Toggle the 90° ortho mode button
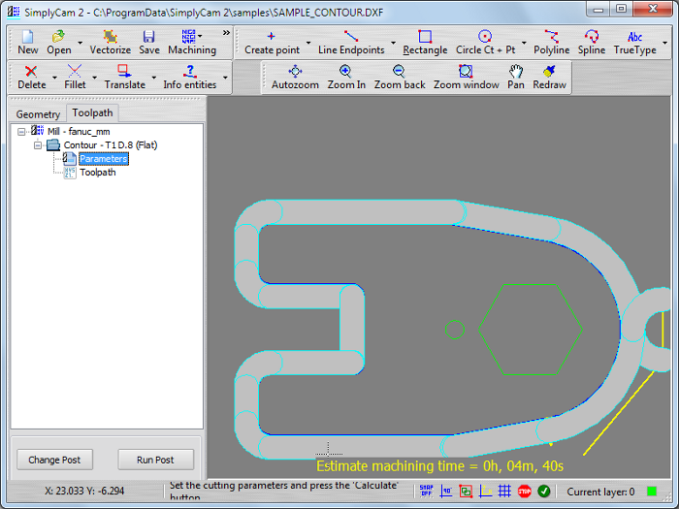 (x=446, y=492)
